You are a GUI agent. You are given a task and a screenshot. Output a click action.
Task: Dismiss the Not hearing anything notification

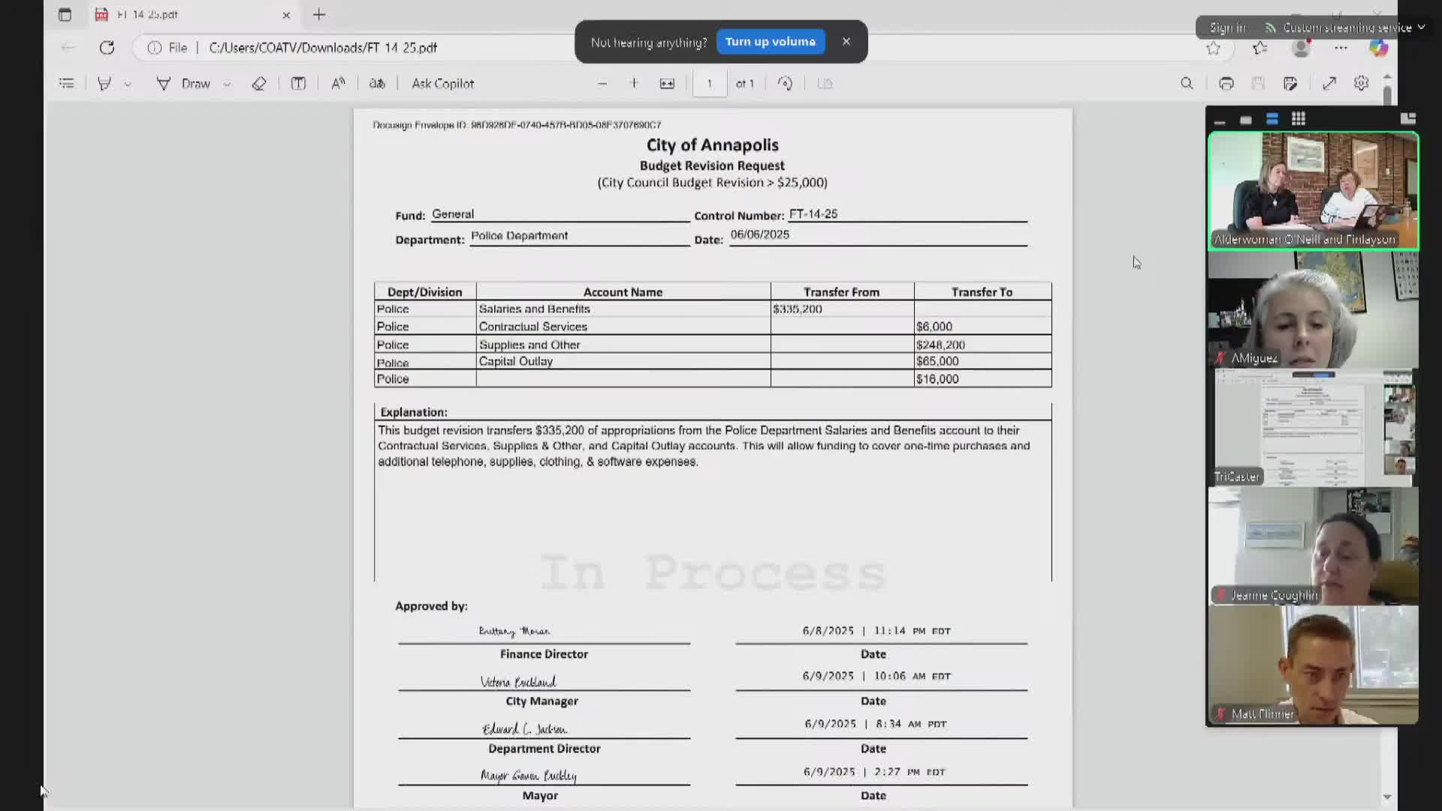pos(846,41)
